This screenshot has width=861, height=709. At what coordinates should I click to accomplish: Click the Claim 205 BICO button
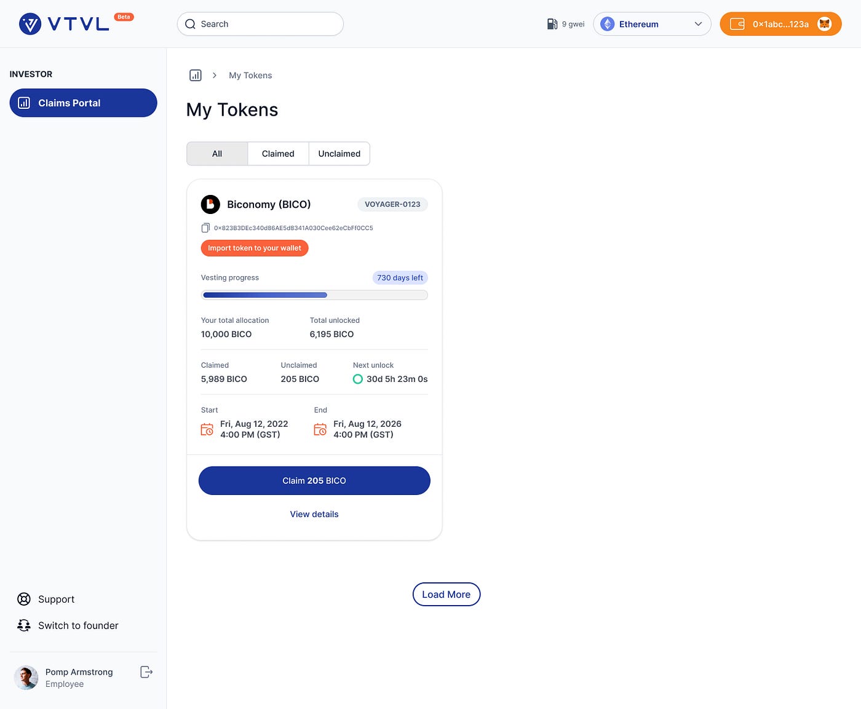tap(314, 480)
